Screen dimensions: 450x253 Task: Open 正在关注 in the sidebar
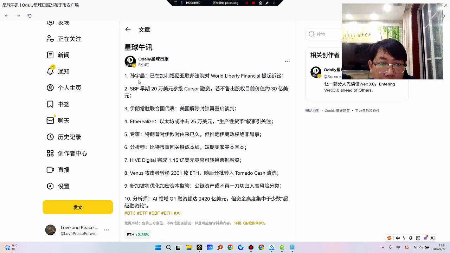[64, 39]
